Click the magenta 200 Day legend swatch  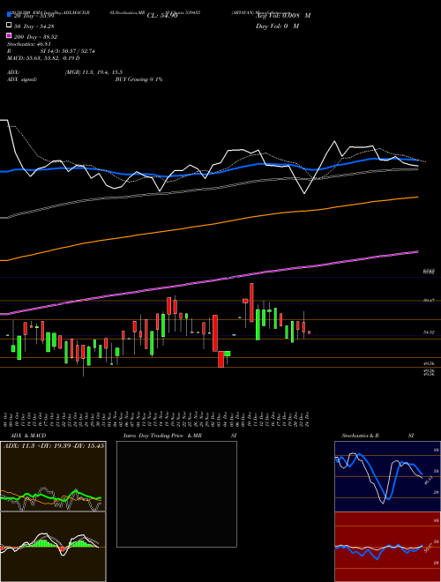coord(9,35)
